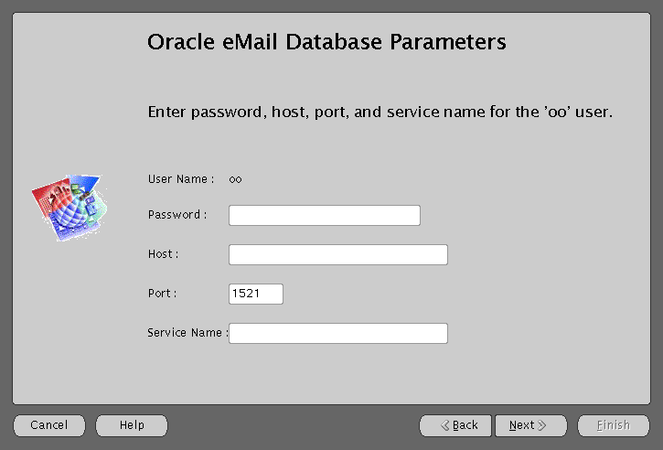The height and width of the screenshot is (450, 663).
Task: Open the Help dialog
Action: click(132, 425)
